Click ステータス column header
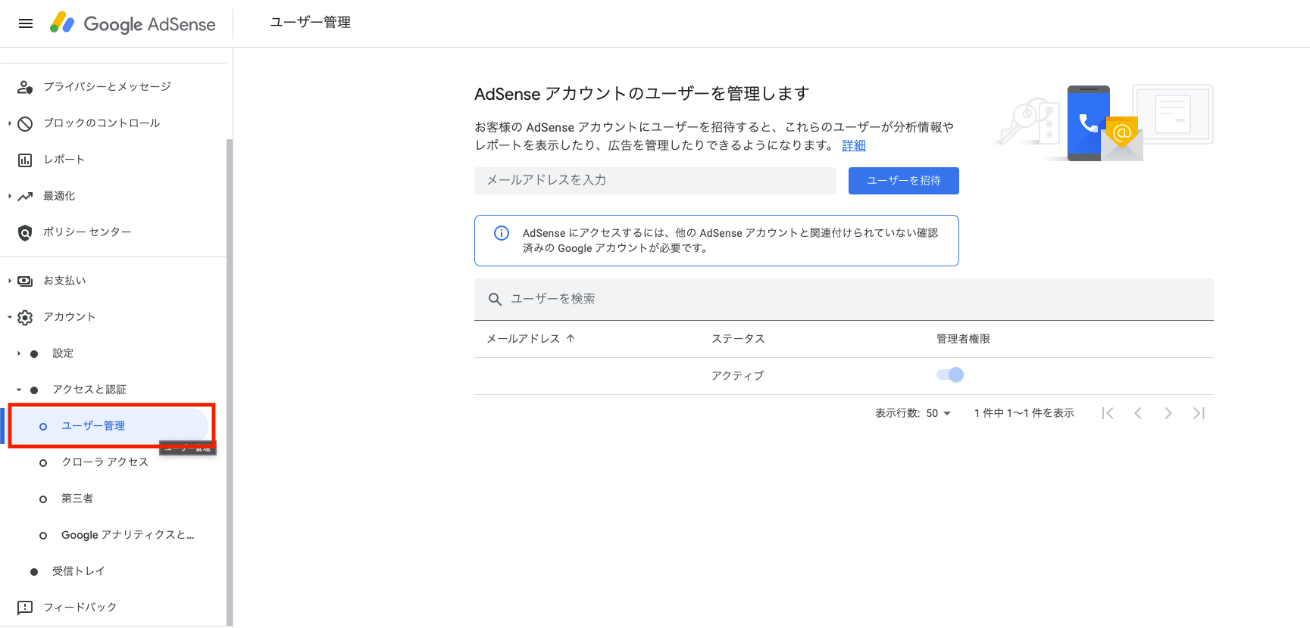 click(x=738, y=338)
